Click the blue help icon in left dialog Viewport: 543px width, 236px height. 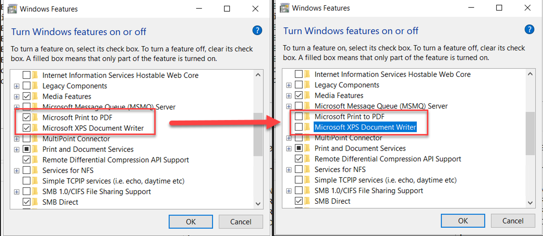(x=257, y=30)
